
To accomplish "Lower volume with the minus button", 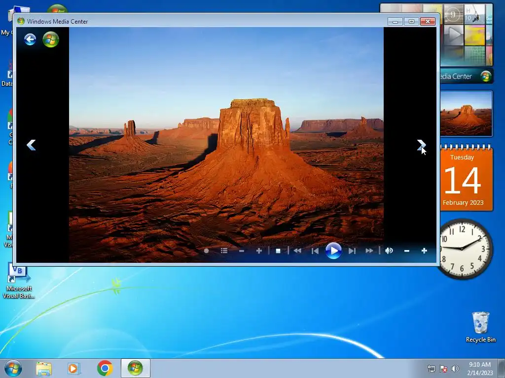I will (x=407, y=251).
